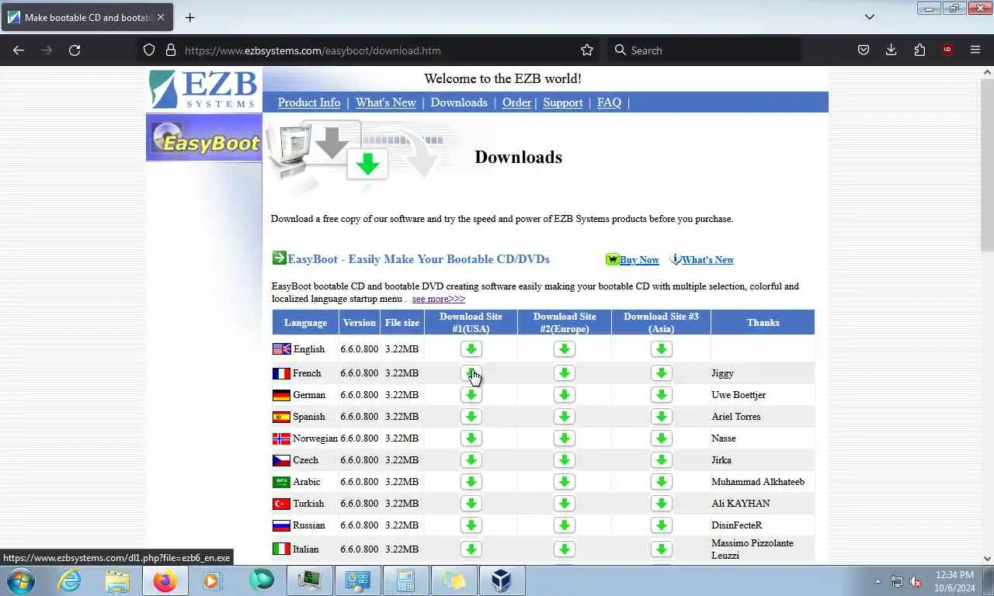
Task: Download Russian version from USA site
Action: click(471, 525)
